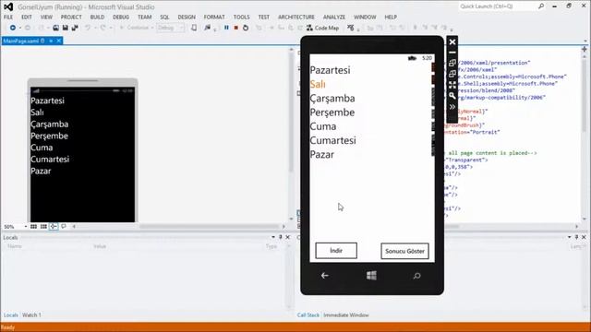Viewport: 591px width, 332px height.
Task: Switch to the Call Stack tab
Action: pos(308,315)
